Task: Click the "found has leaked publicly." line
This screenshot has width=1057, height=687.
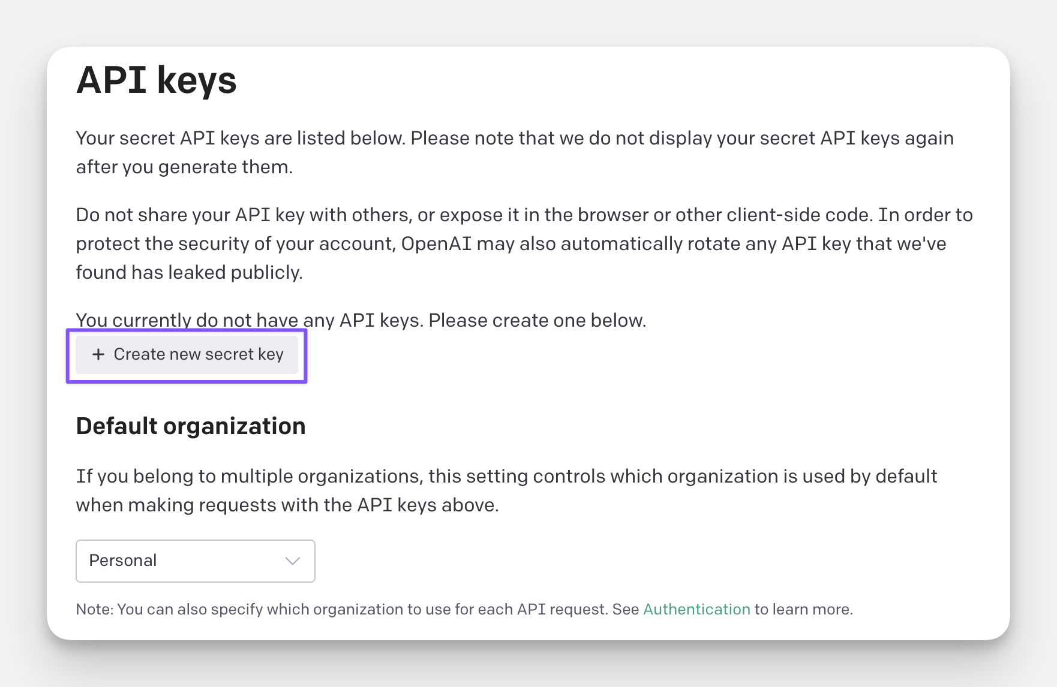Action: tap(189, 273)
